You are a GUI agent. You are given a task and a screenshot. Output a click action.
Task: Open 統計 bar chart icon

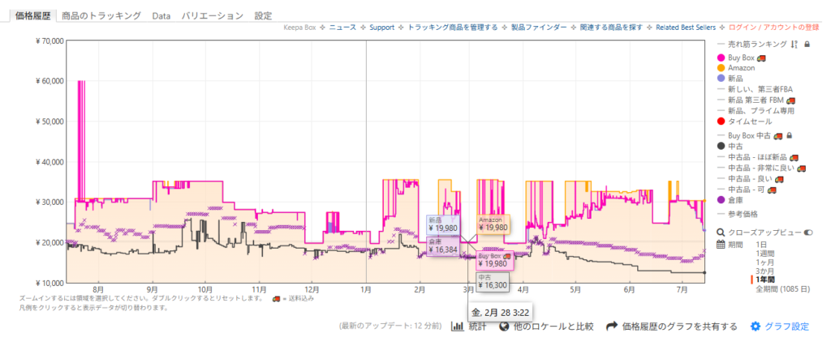click(x=458, y=327)
